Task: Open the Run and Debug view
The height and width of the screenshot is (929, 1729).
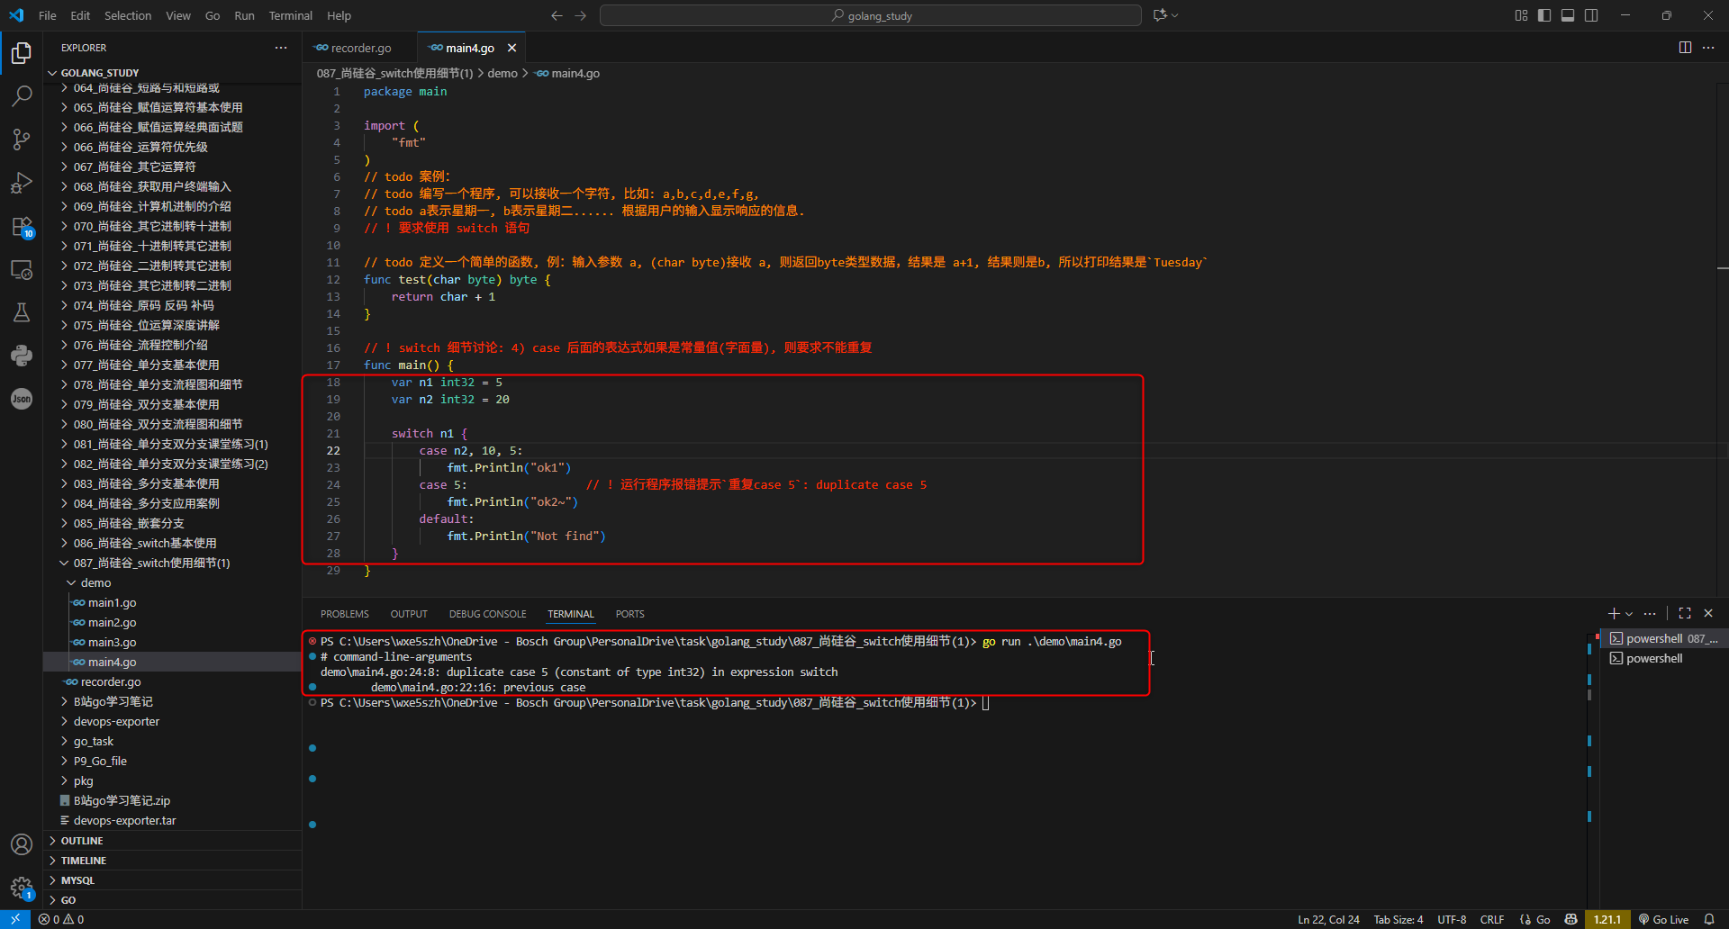Action: tap(22, 183)
